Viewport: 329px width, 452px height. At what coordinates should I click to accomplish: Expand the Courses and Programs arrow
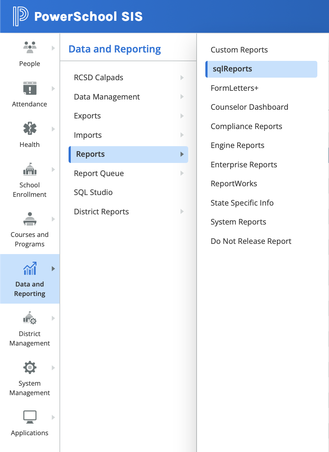[53, 219]
